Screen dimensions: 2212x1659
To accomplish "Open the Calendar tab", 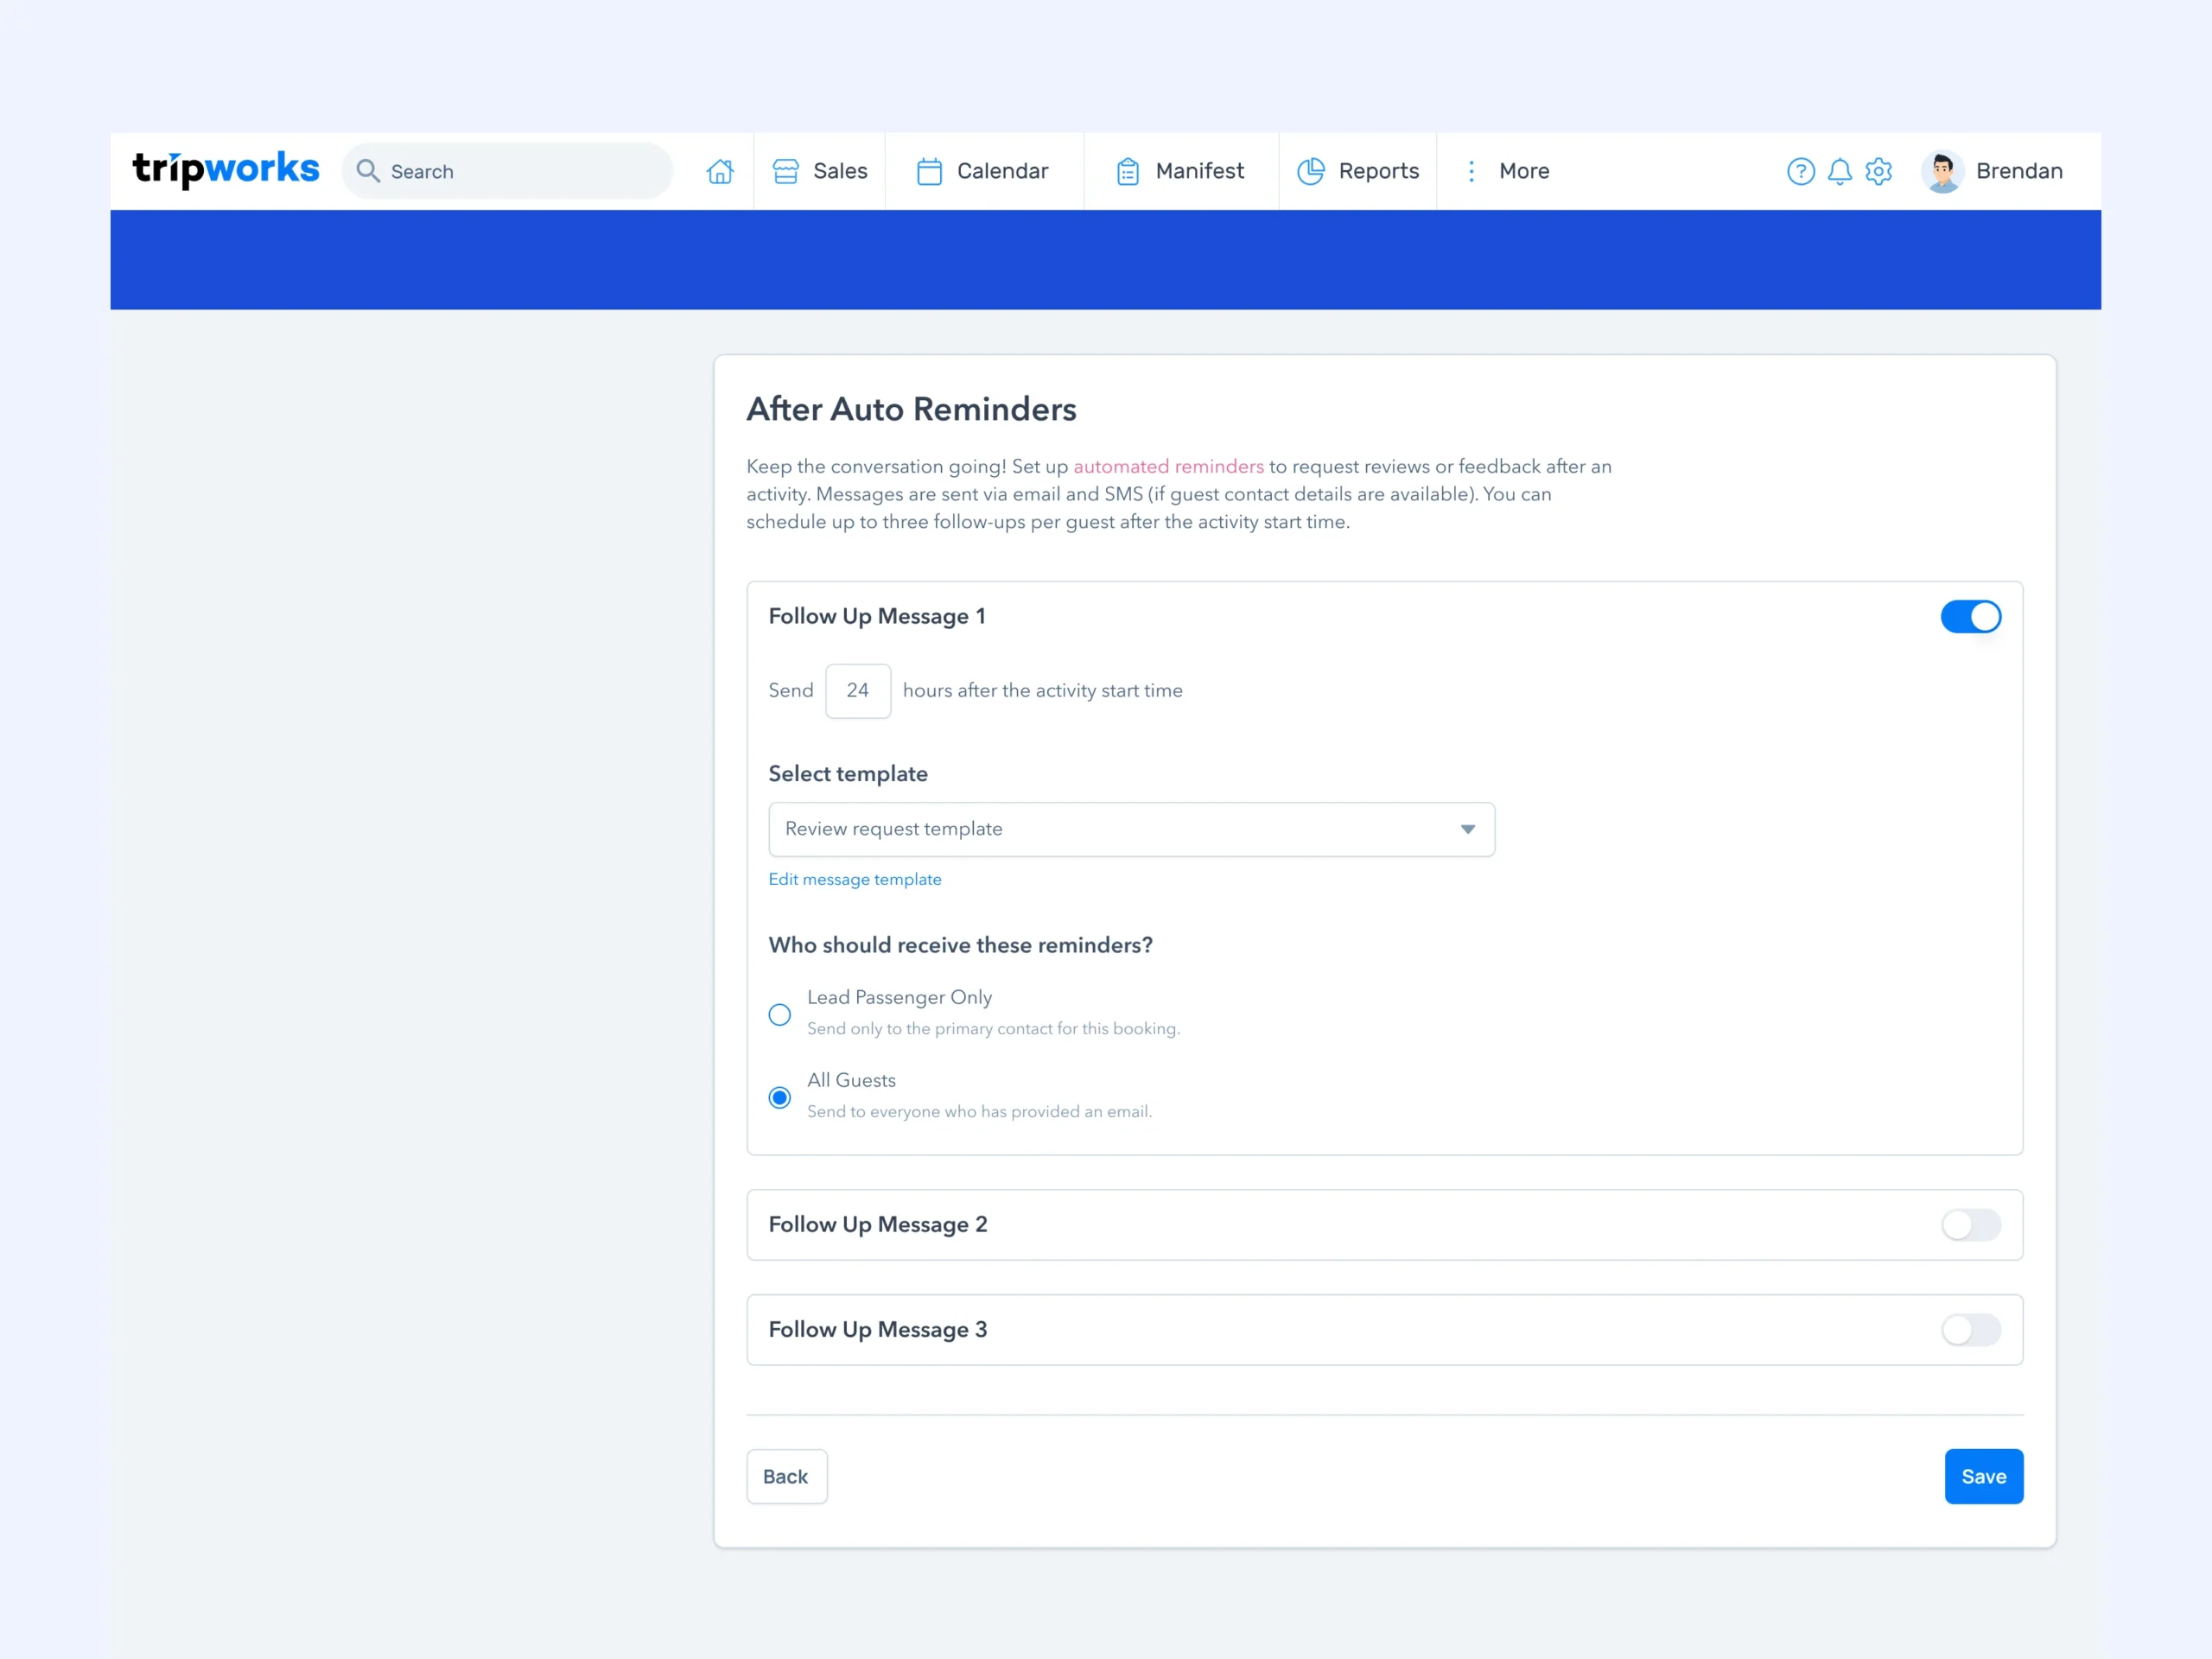I will coord(984,171).
